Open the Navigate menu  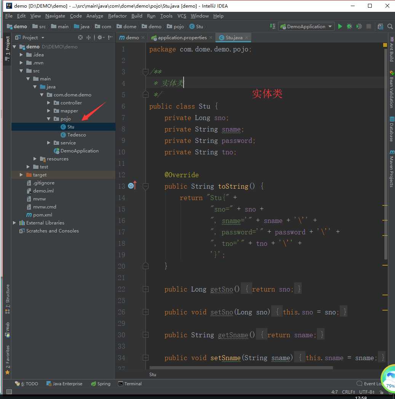click(55, 16)
